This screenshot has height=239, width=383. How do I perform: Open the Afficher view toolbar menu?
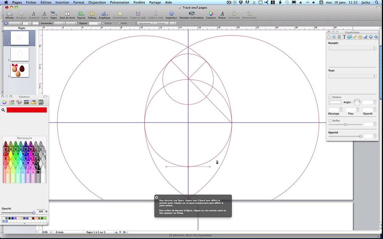tap(10, 15)
